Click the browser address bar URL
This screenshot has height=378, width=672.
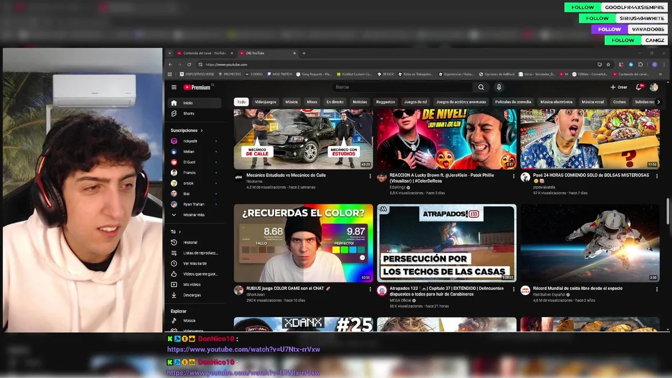[x=226, y=65]
